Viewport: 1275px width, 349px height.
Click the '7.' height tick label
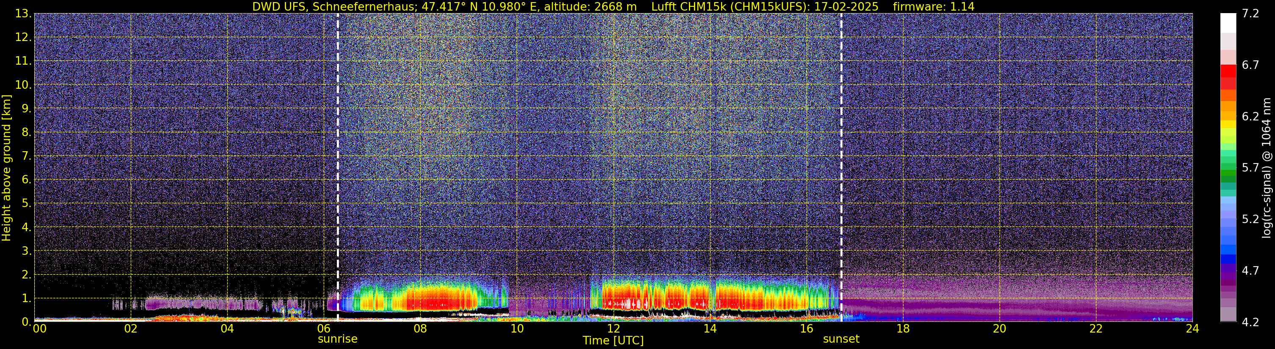(27, 156)
